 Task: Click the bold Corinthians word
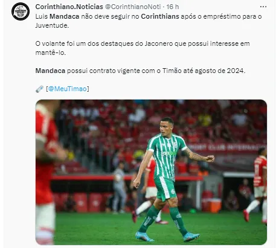(x=160, y=16)
